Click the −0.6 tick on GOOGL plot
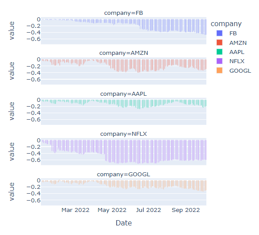Image resolution: width=259 pixels, height=235 pixels. pyautogui.click(x=34, y=200)
